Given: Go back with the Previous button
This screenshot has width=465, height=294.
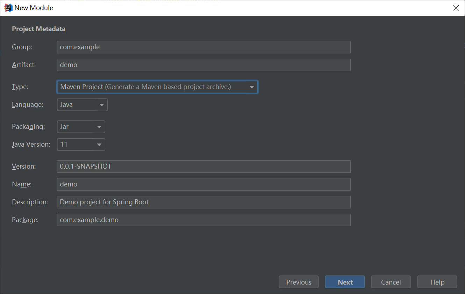Looking at the screenshot, I should click(x=299, y=282).
